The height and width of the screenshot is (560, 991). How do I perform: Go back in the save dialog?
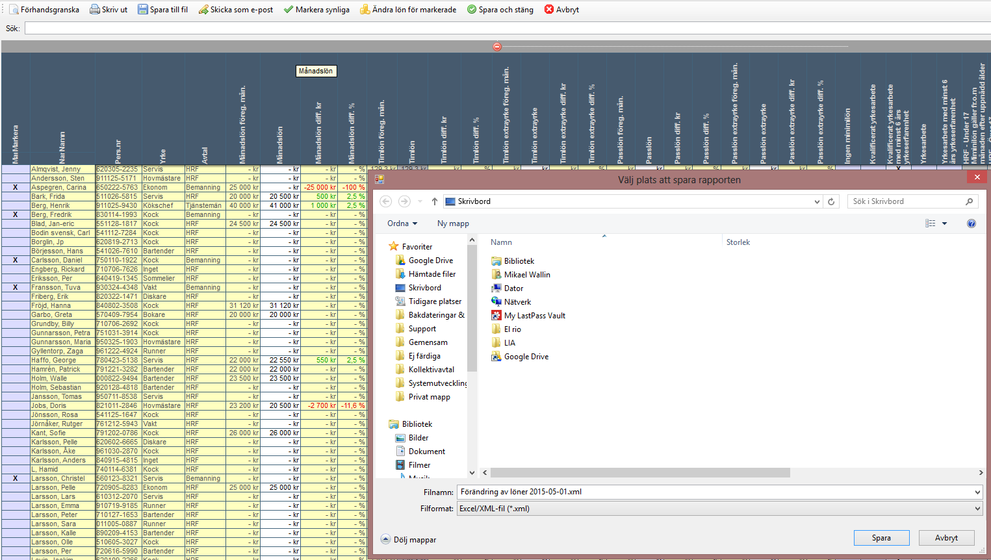click(386, 201)
